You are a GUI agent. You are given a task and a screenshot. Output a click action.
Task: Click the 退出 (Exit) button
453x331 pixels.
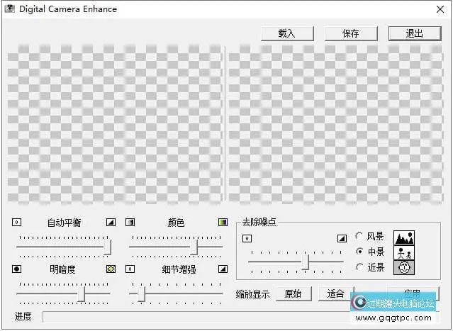pos(415,33)
